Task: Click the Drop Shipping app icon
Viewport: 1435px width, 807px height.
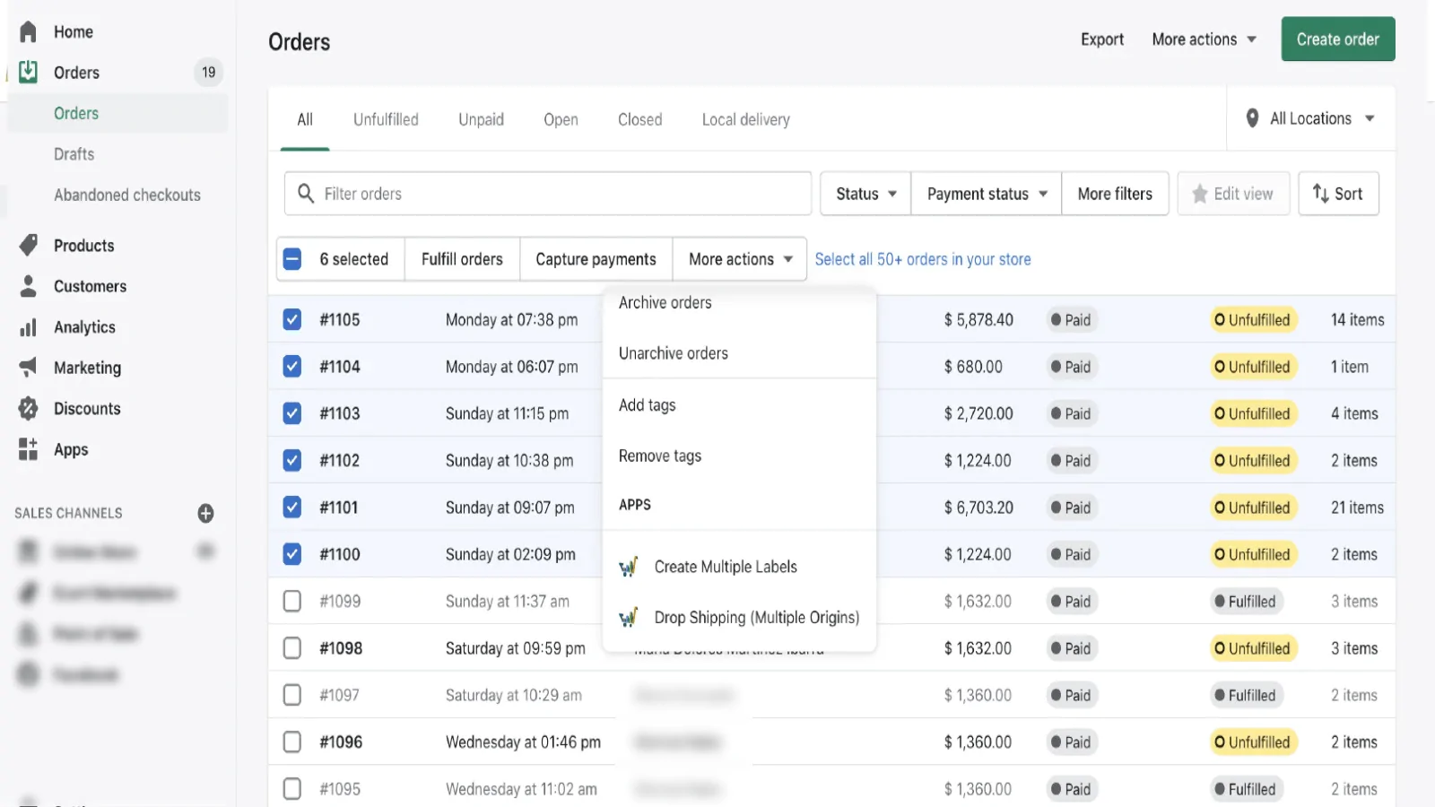Action: point(629,617)
